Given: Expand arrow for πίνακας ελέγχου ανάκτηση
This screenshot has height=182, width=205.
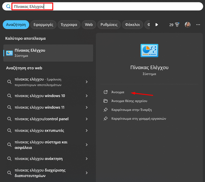Looking at the screenshot, I should [87, 159].
